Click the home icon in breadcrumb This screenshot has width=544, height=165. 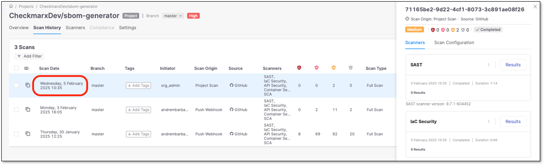[11, 7]
